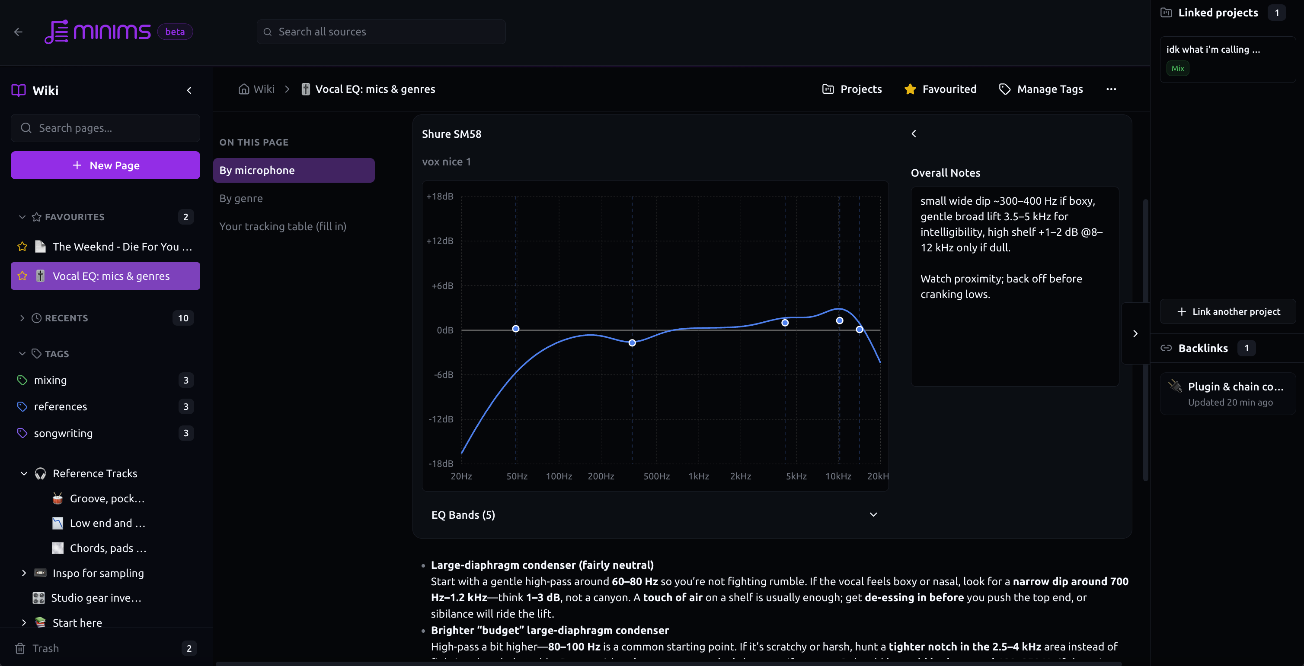Select the 50Hz high-pass EQ node
The image size is (1304, 666).
(x=516, y=329)
